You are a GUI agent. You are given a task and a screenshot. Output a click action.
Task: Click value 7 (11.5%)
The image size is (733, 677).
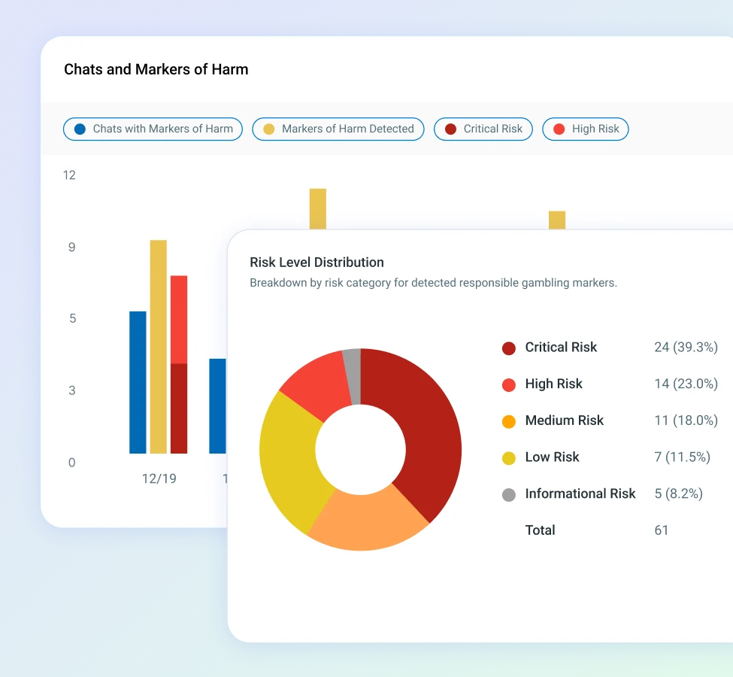[x=682, y=457]
